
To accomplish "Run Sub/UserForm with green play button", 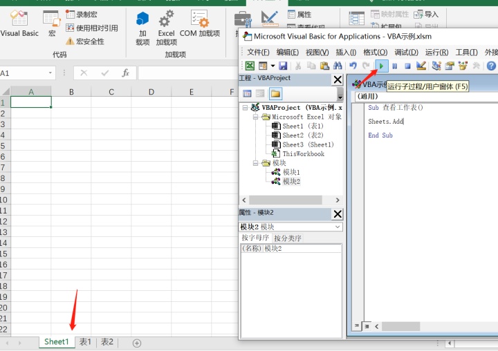I will [x=381, y=66].
